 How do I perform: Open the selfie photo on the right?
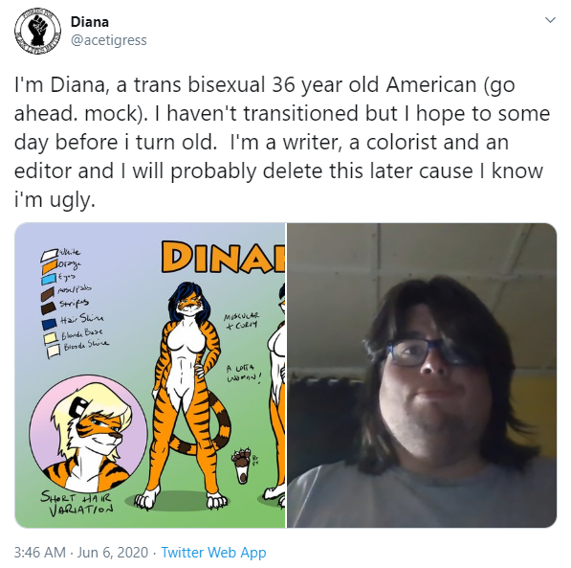422,375
